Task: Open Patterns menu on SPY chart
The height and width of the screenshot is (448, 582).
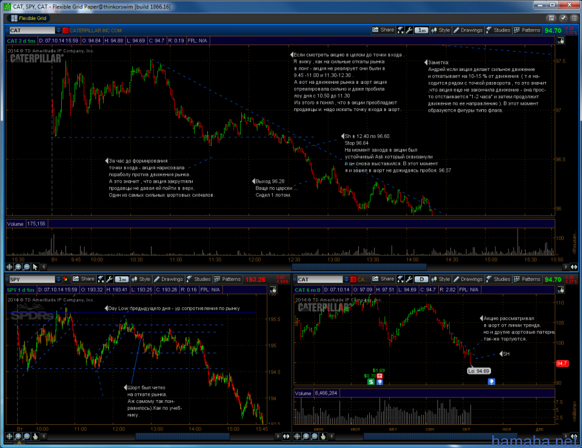Action: (x=227, y=279)
